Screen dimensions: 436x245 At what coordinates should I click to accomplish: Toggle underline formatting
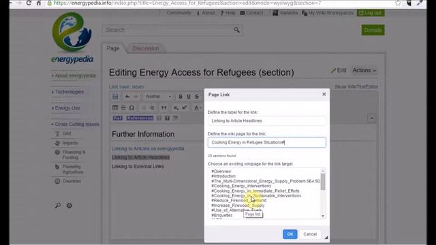(189, 97)
